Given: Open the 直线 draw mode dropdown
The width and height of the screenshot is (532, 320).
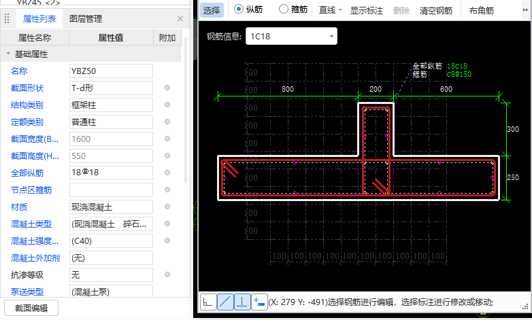Looking at the screenshot, I should pyautogui.click(x=340, y=10).
